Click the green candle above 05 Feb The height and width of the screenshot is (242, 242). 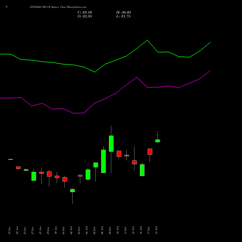96,165
